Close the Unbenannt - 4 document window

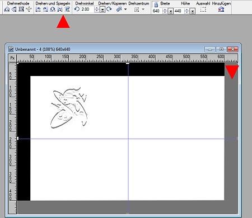click(232, 49)
